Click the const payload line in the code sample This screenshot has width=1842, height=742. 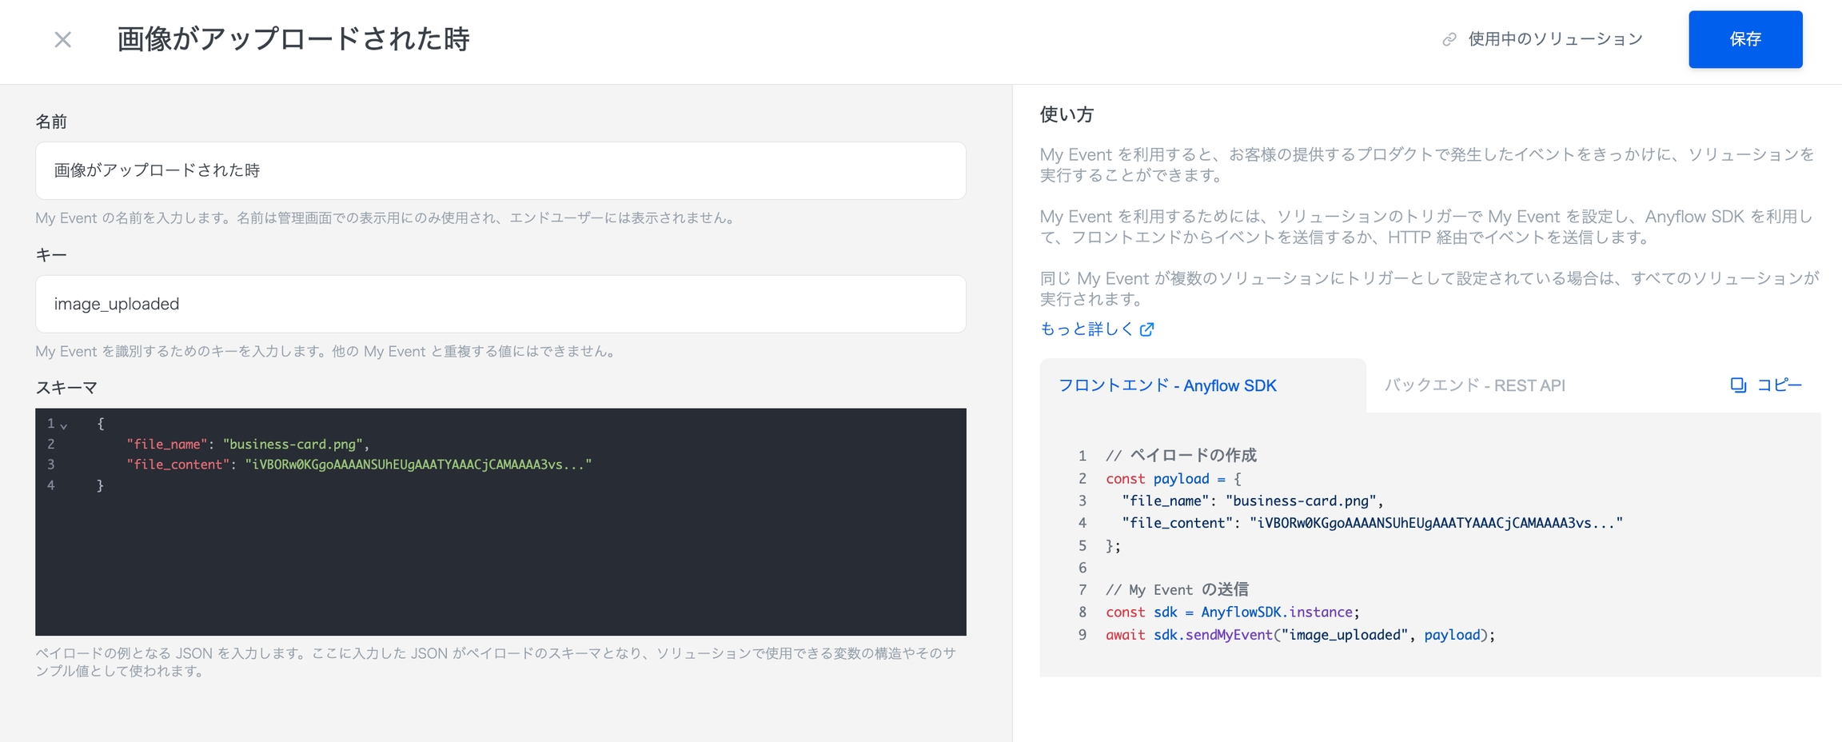(x=1173, y=479)
